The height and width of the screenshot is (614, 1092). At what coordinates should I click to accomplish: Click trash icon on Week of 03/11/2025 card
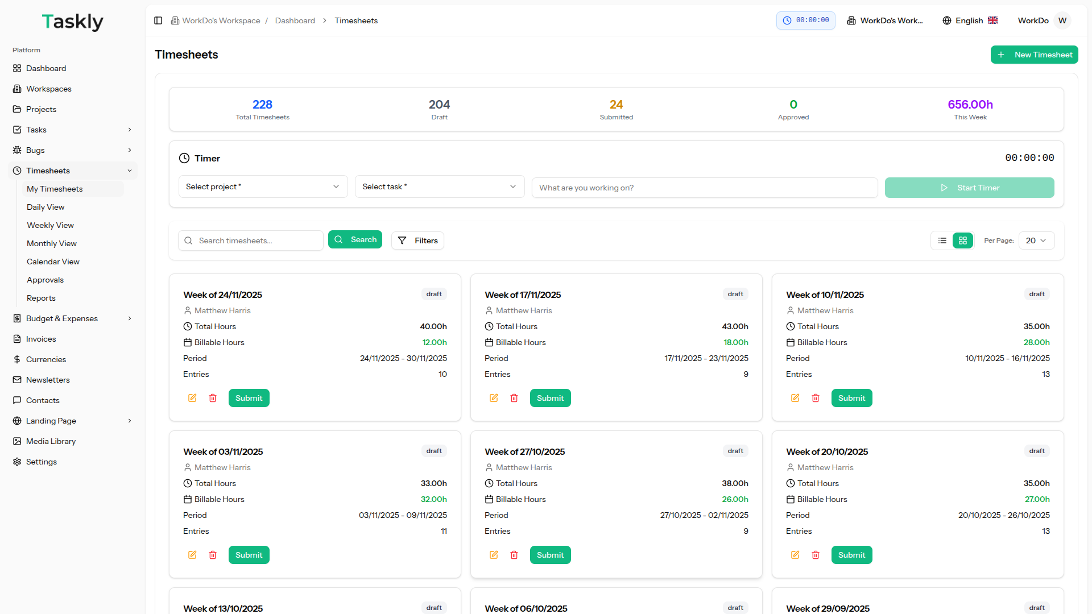[213, 555]
